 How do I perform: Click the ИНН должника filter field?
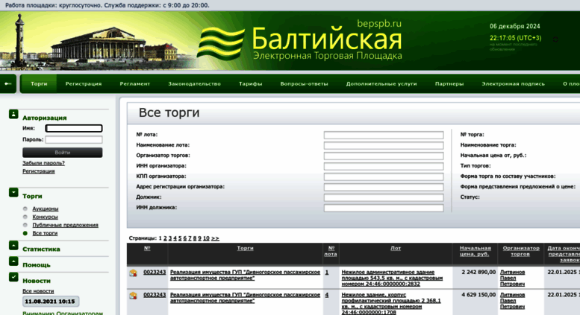click(x=384, y=208)
